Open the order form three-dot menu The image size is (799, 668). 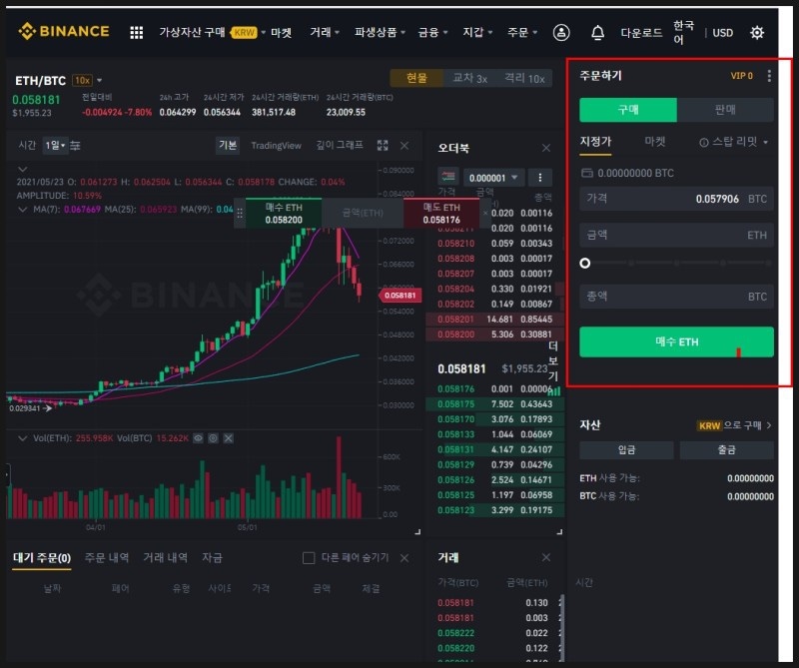coord(769,76)
